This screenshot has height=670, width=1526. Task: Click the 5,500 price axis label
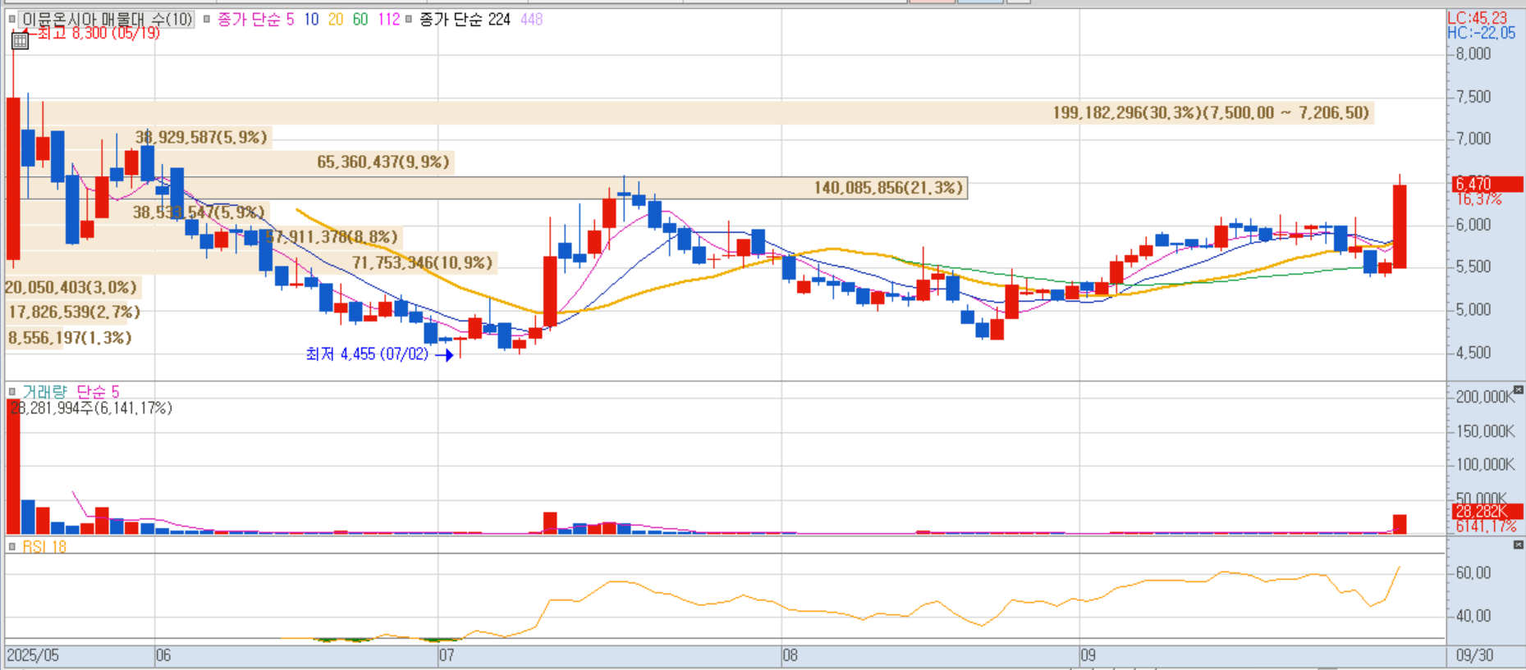tap(1473, 267)
